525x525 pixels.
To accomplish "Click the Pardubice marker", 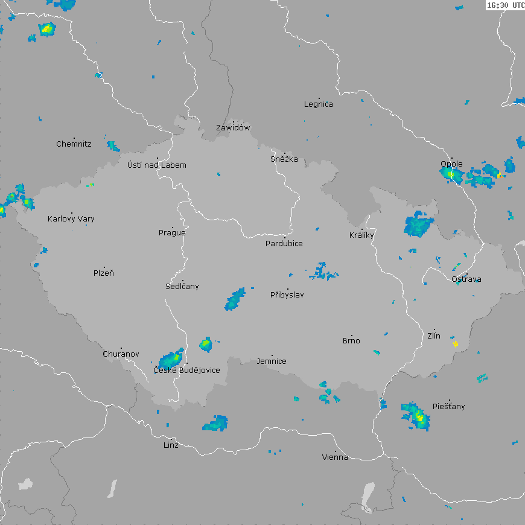I will pyautogui.click(x=284, y=238).
